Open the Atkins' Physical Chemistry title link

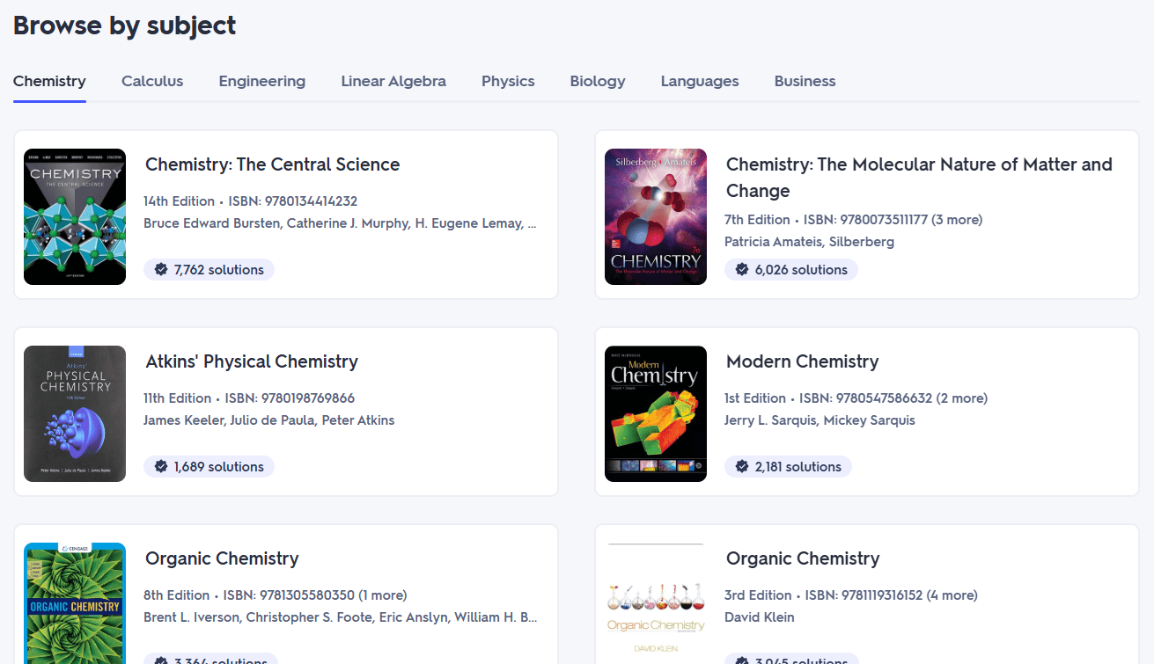tap(252, 361)
